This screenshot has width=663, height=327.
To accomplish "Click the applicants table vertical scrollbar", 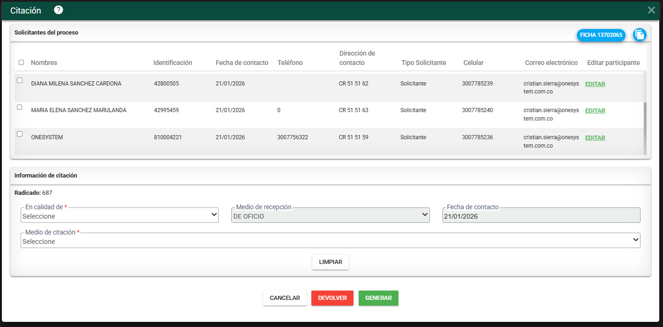I will 645,126.
